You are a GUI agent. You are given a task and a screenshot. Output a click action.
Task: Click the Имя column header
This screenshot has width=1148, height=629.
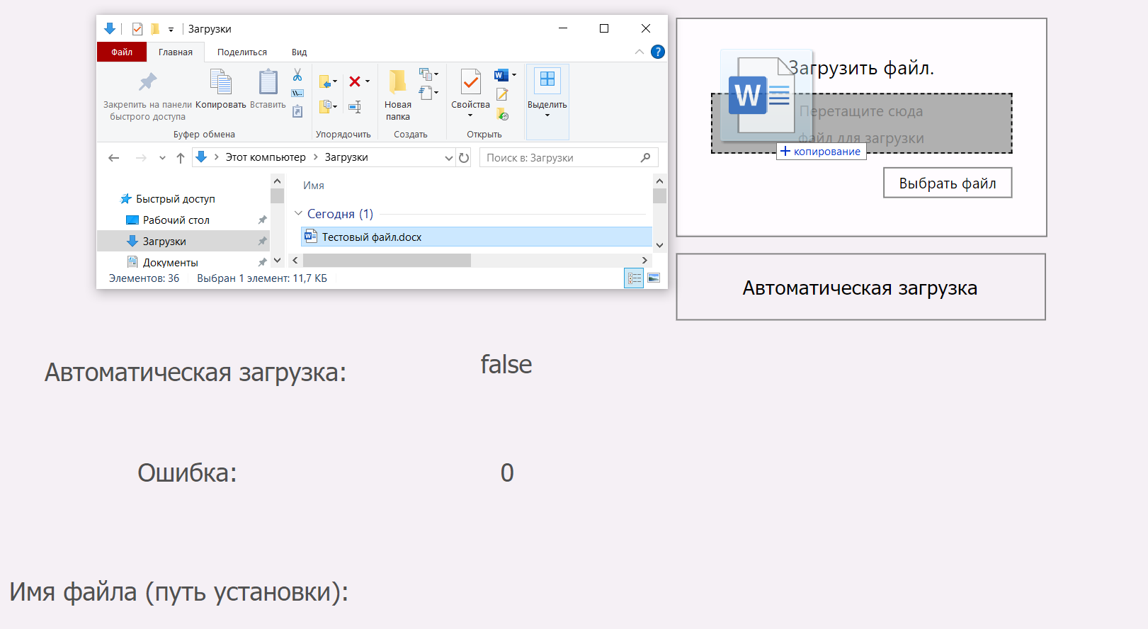[314, 186]
